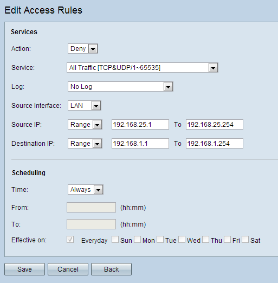Open the Source Interface LAN dropdown
This screenshot has height=283, width=278.
[85, 106]
